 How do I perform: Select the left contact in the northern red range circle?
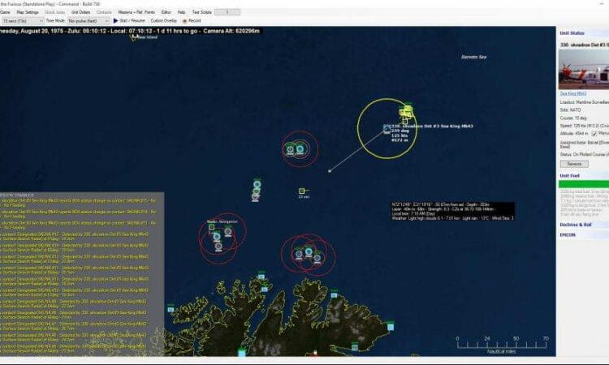pyautogui.click(x=290, y=149)
